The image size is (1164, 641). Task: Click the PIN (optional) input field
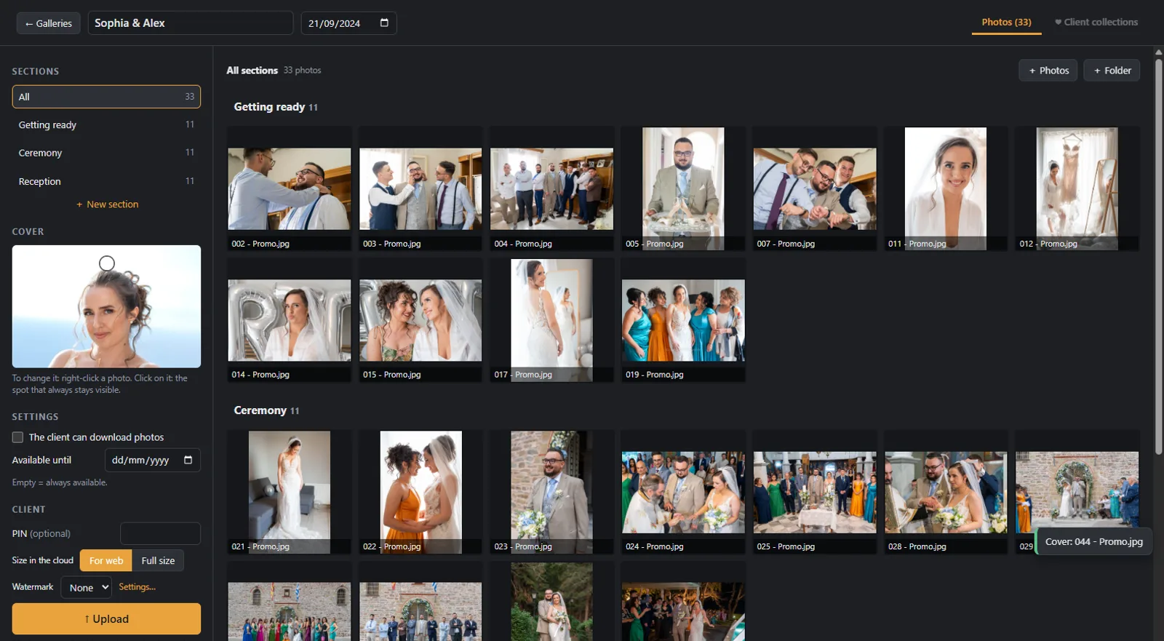160,533
